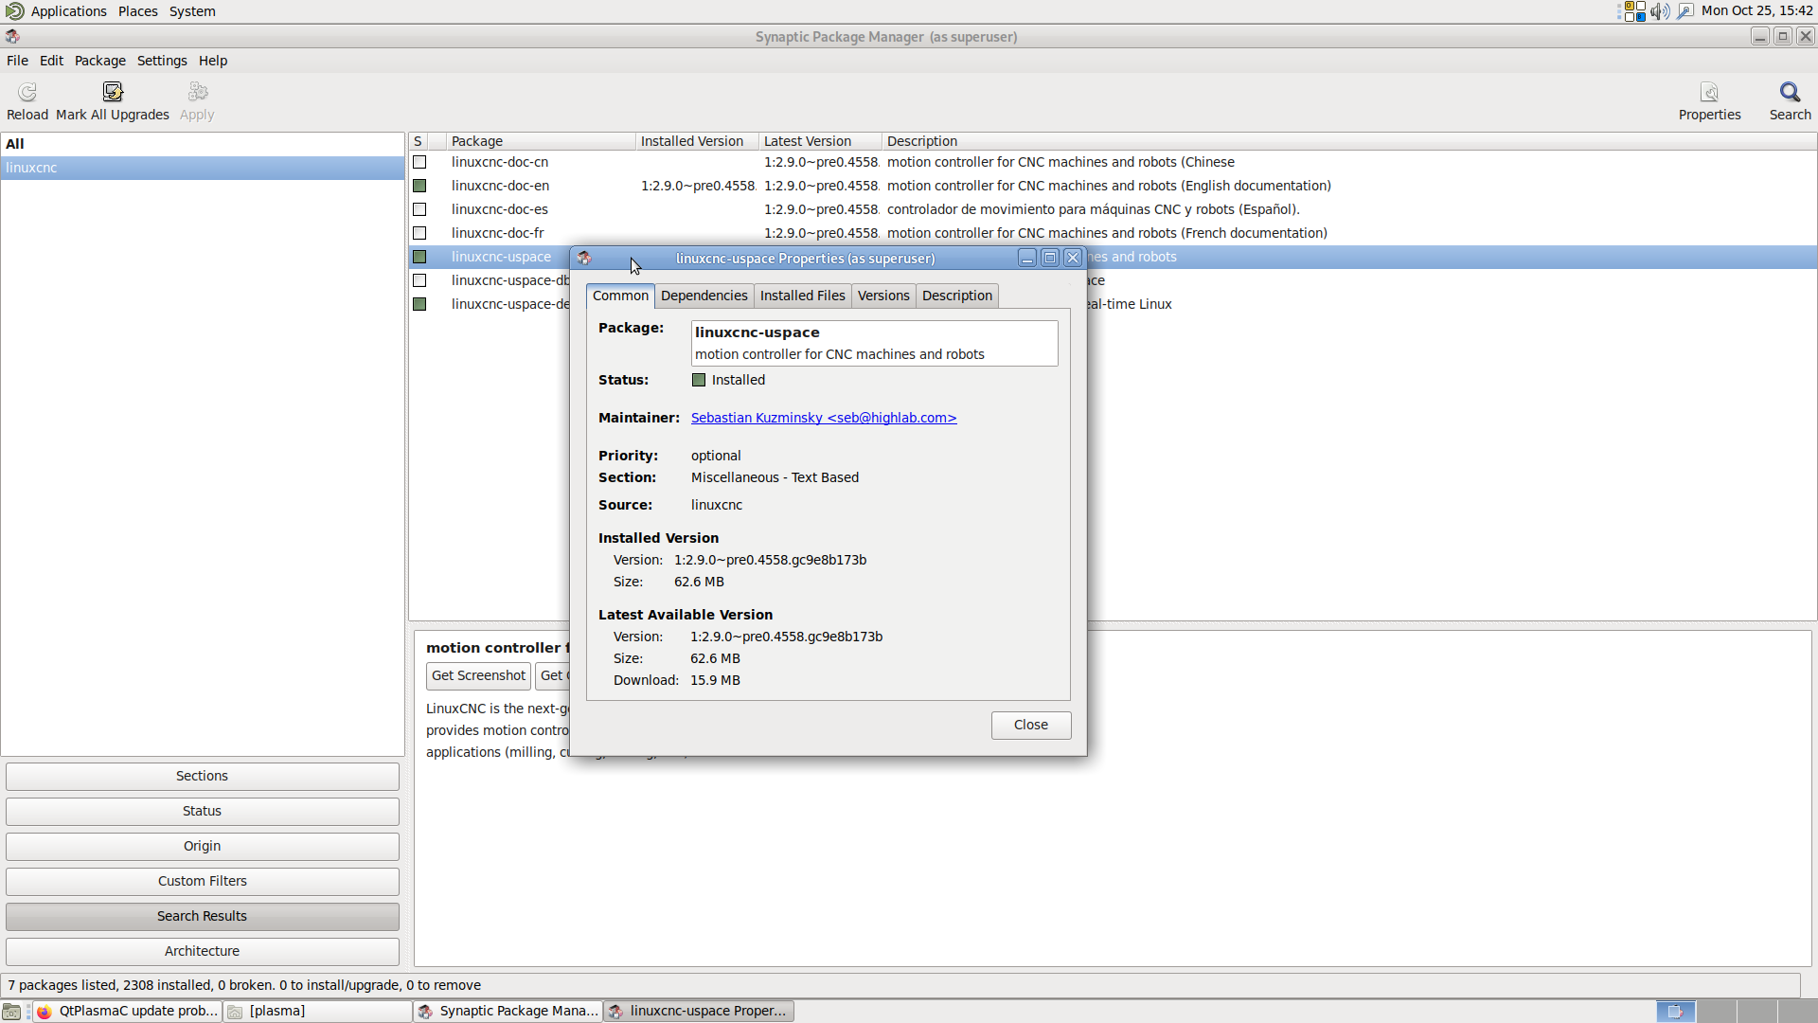Click the Properties dialog title icon

584,258
